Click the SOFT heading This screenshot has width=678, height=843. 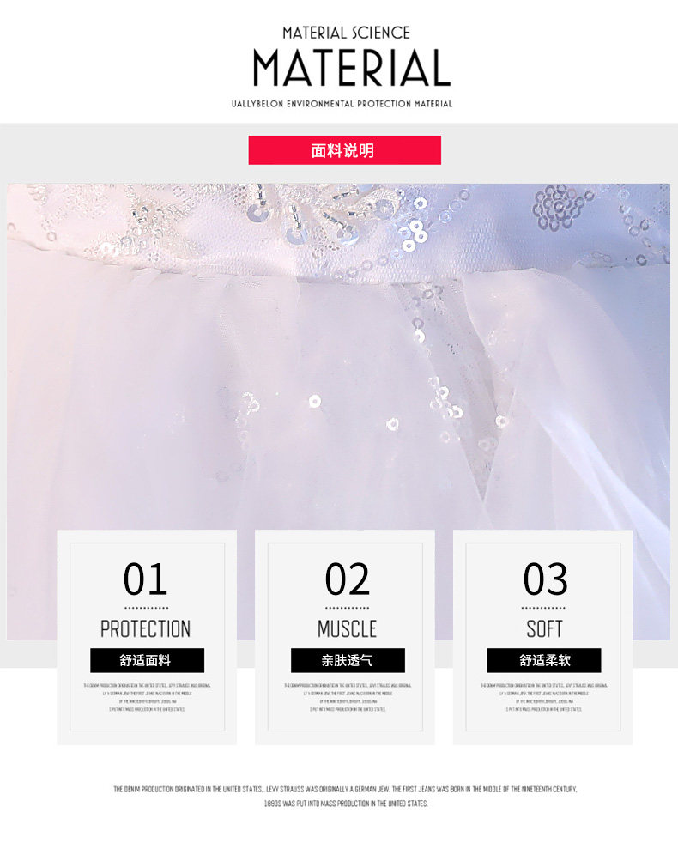coord(544,628)
